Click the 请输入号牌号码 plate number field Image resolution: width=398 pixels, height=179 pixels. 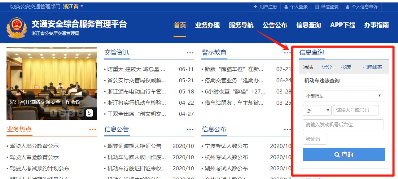click(x=356, y=110)
